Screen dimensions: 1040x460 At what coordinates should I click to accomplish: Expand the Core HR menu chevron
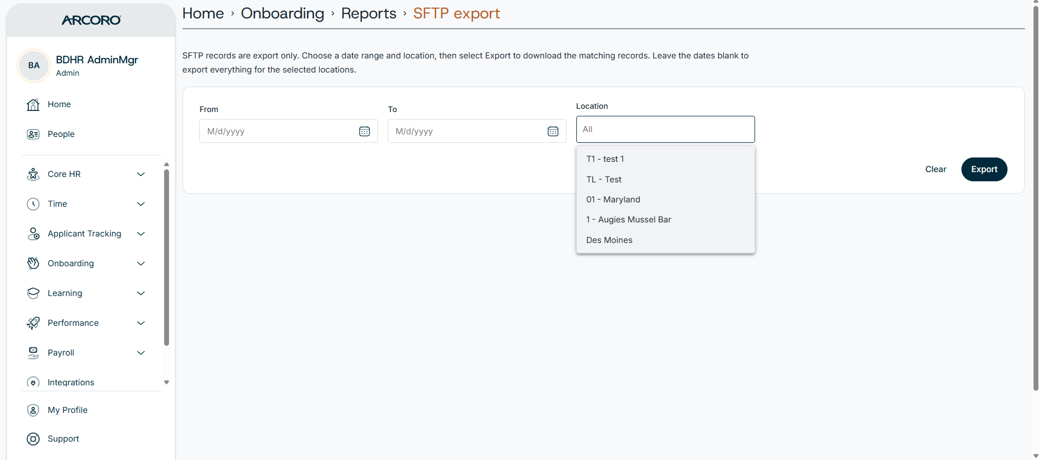(x=141, y=174)
